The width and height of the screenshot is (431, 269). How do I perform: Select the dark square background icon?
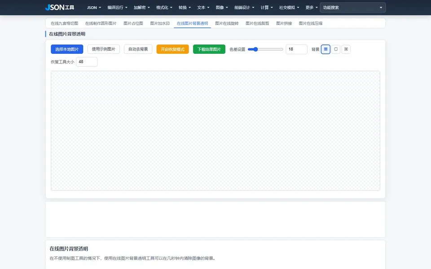[x=346, y=49]
